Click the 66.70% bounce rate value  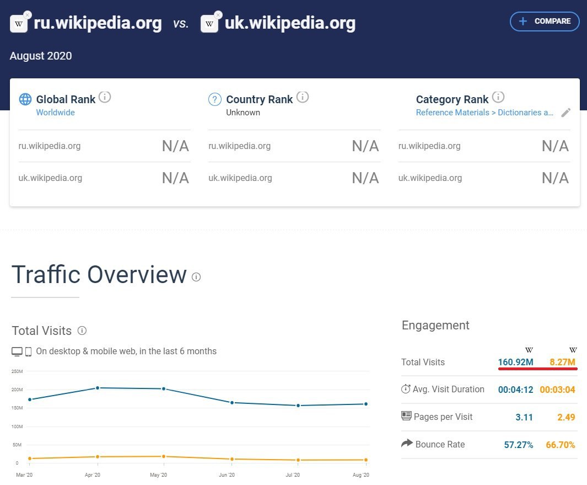[x=561, y=445]
